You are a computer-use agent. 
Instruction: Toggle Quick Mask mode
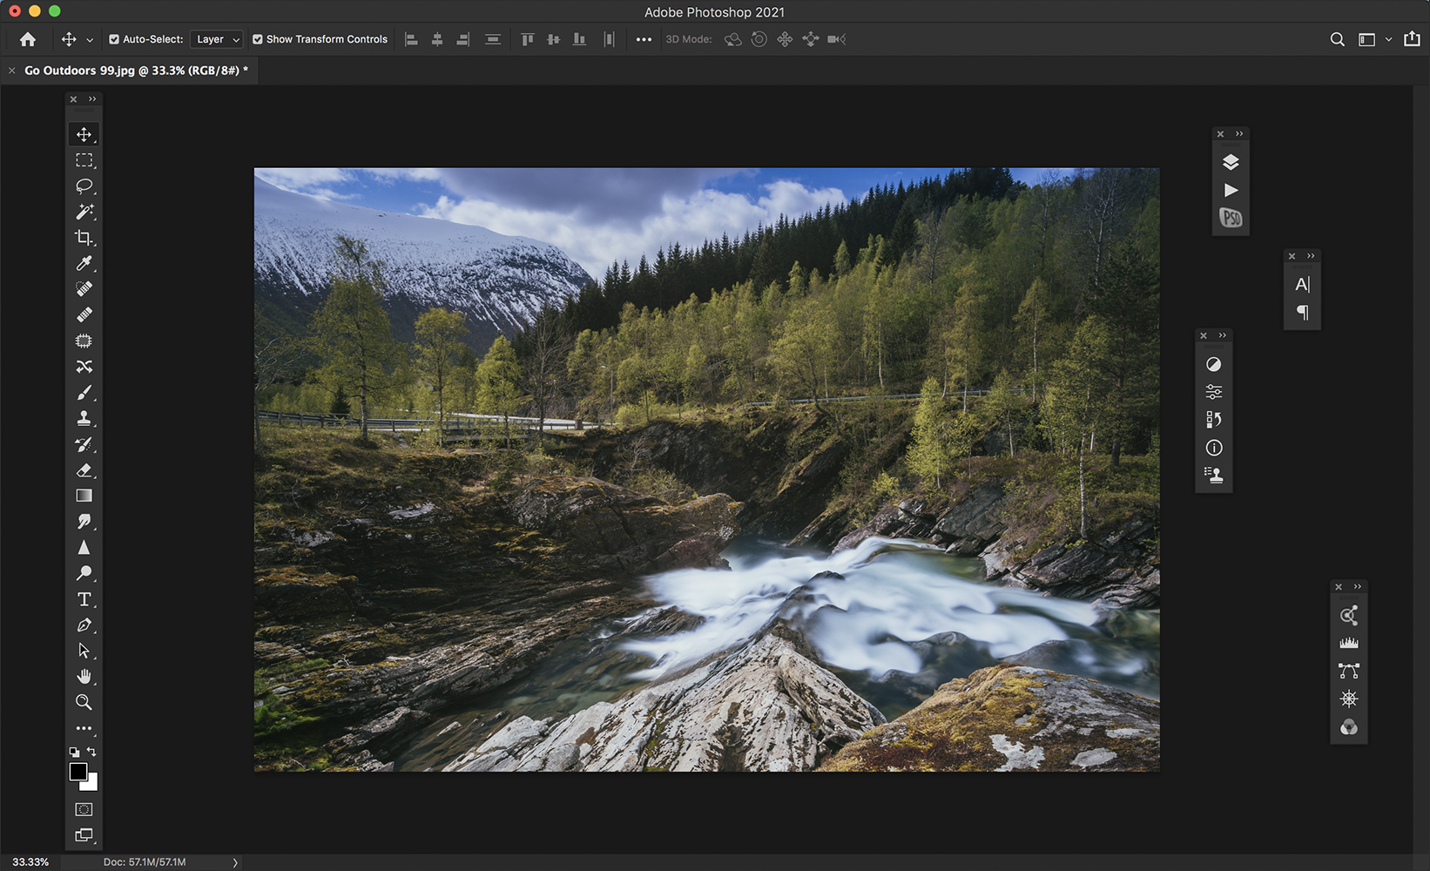pyautogui.click(x=84, y=809)
